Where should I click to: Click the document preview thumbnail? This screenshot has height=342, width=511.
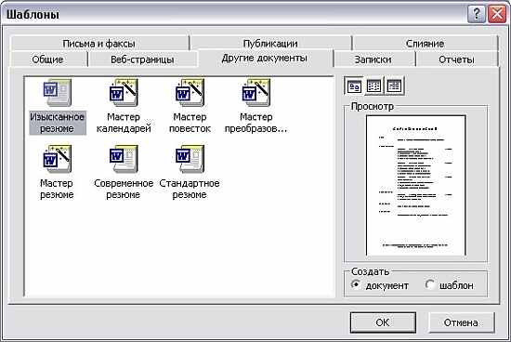click(416, 185)
